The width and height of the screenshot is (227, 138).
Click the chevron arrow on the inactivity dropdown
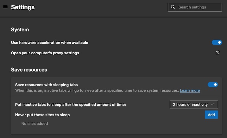[x=213, y=105]
